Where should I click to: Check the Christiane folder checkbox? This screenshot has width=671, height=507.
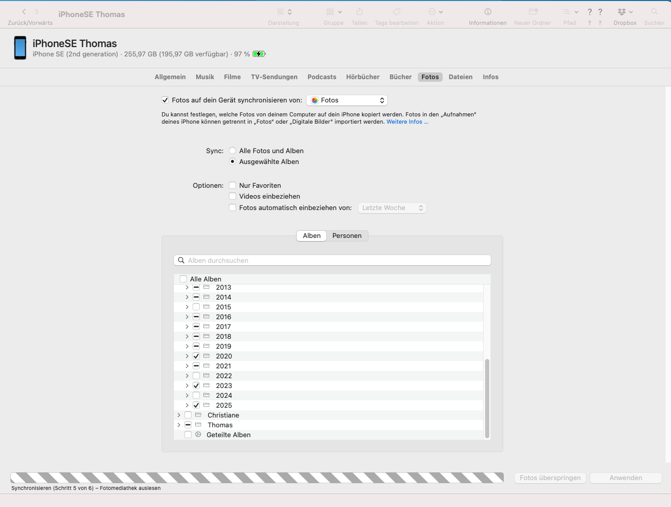point(188,415)
